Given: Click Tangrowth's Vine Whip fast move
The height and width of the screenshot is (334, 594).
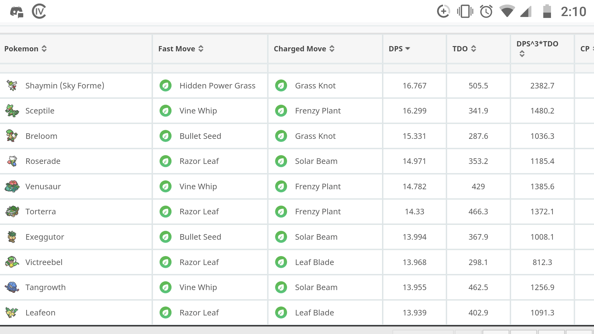Looking at the screenshot, I should coord(198,287).
